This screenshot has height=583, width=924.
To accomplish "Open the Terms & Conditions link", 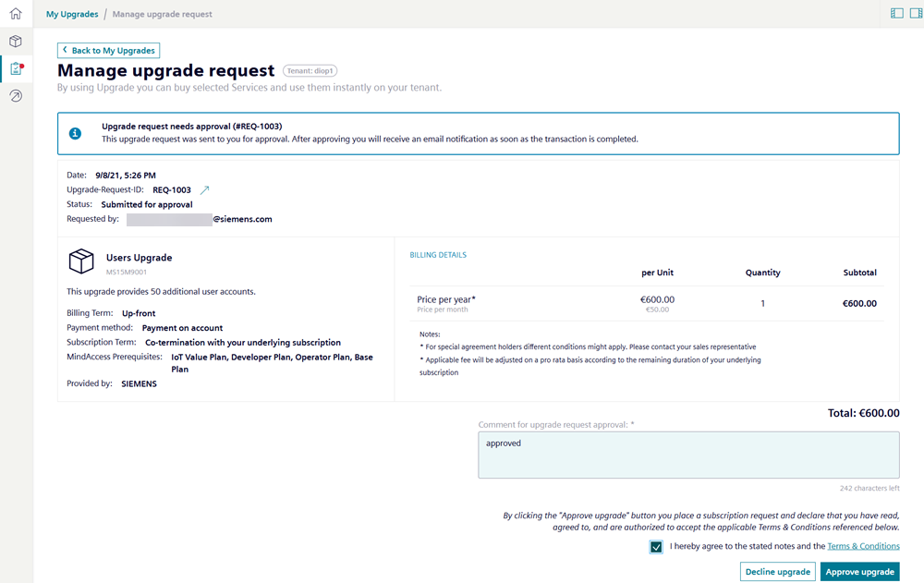I will [863, 546].
